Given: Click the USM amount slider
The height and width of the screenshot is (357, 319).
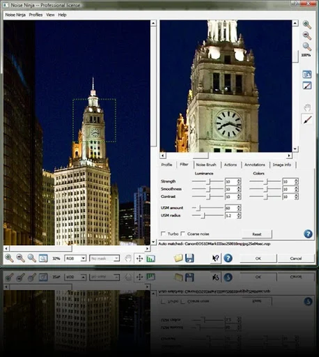Looking at the screenshot, I should tap(207, 208).
